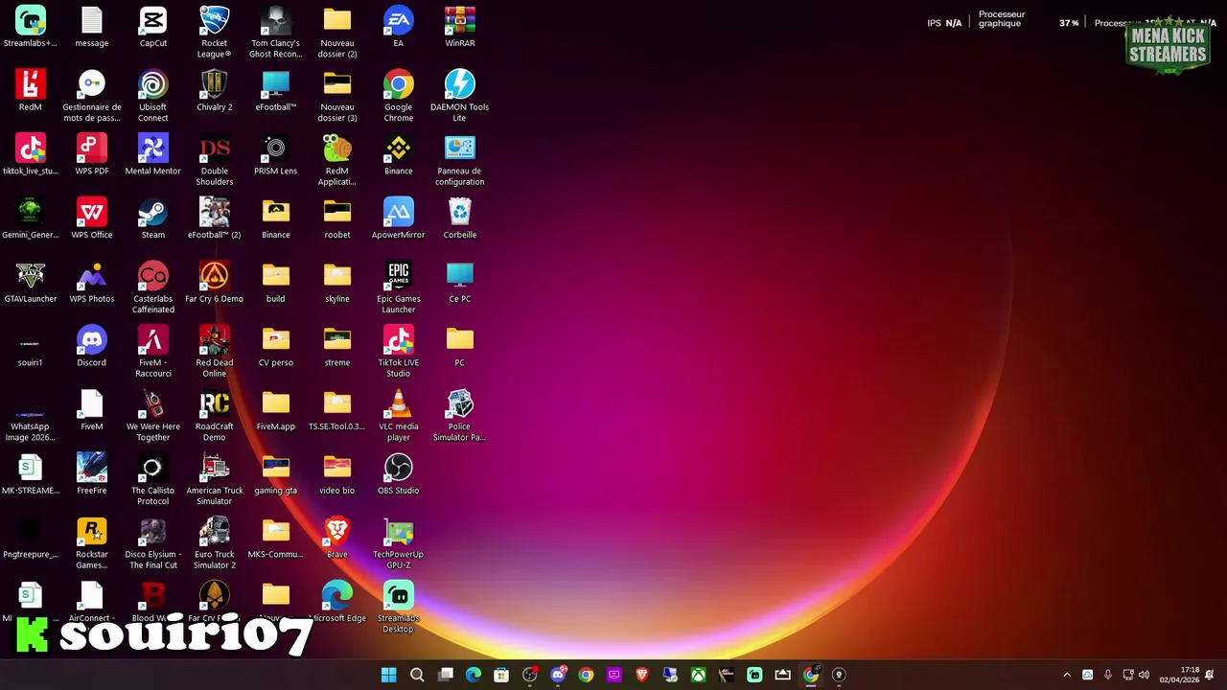Viewport: 1227px width, 690px height.
Task: Click the WPS Office desktop icon
Action: (x=92, y=218)
